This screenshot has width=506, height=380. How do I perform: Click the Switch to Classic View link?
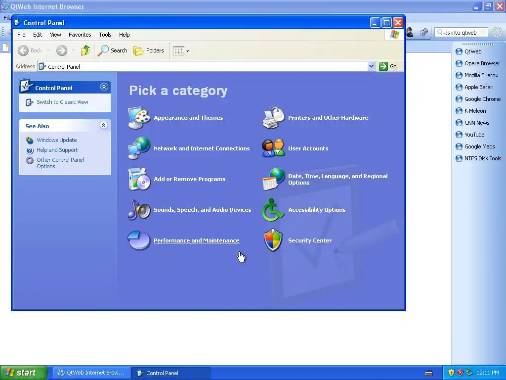click(62, 102)
